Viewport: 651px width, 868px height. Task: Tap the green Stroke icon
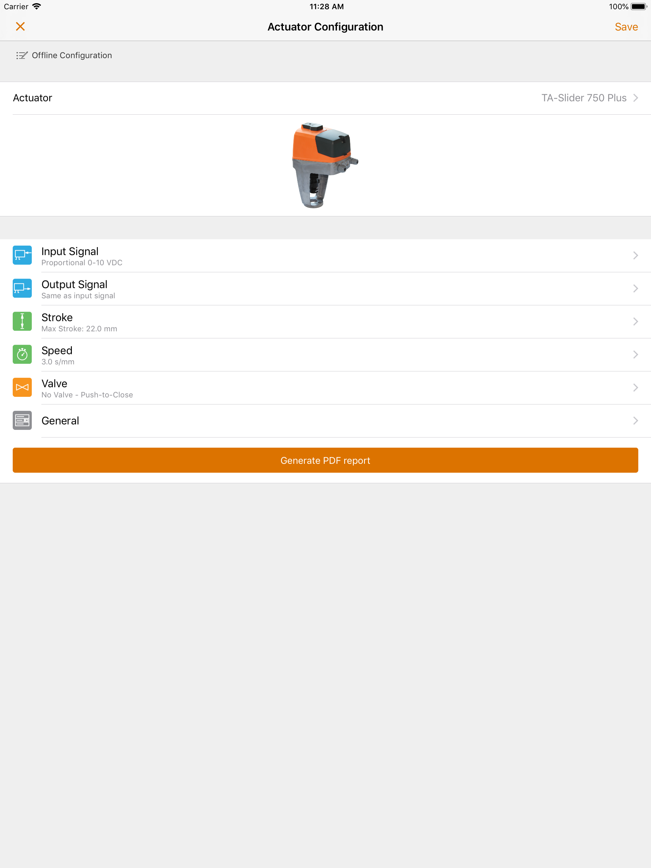click(x=22, y=321)
